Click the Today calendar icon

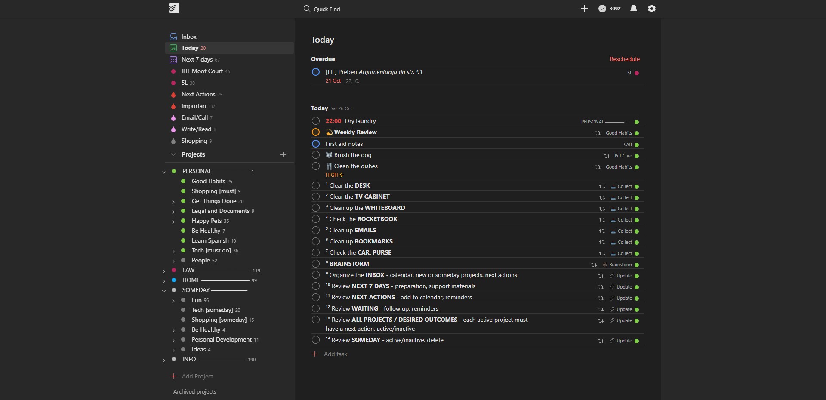[173, 48]
